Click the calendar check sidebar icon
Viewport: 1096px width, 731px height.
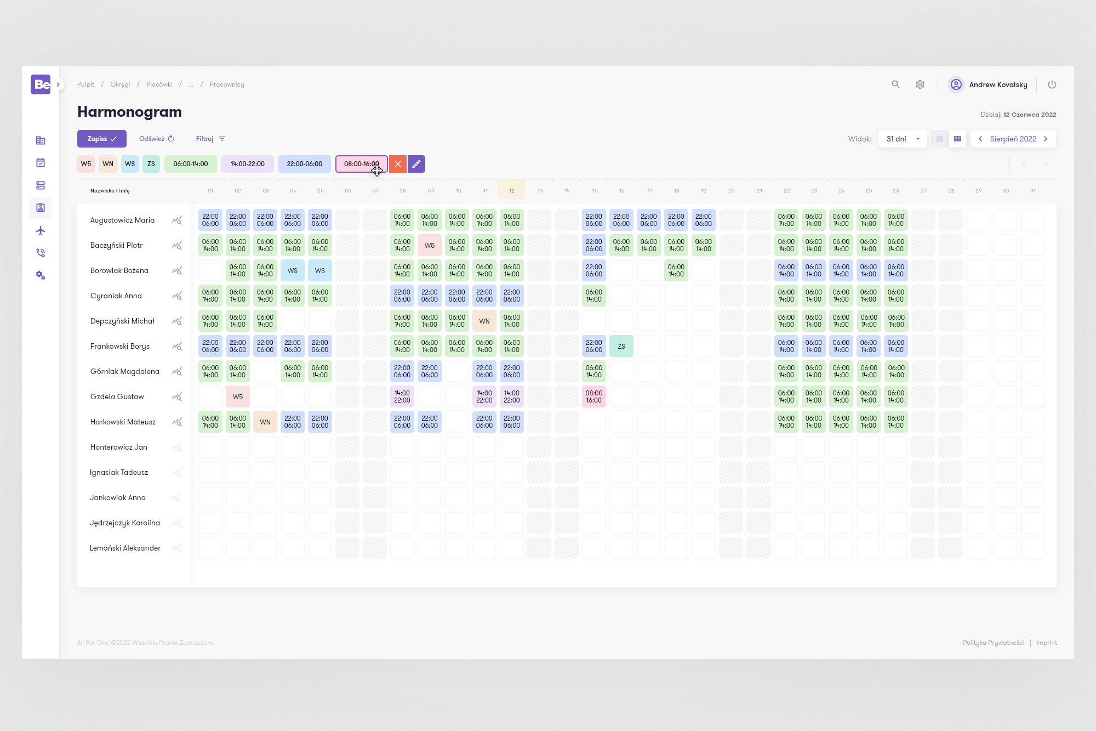[41, 163]
